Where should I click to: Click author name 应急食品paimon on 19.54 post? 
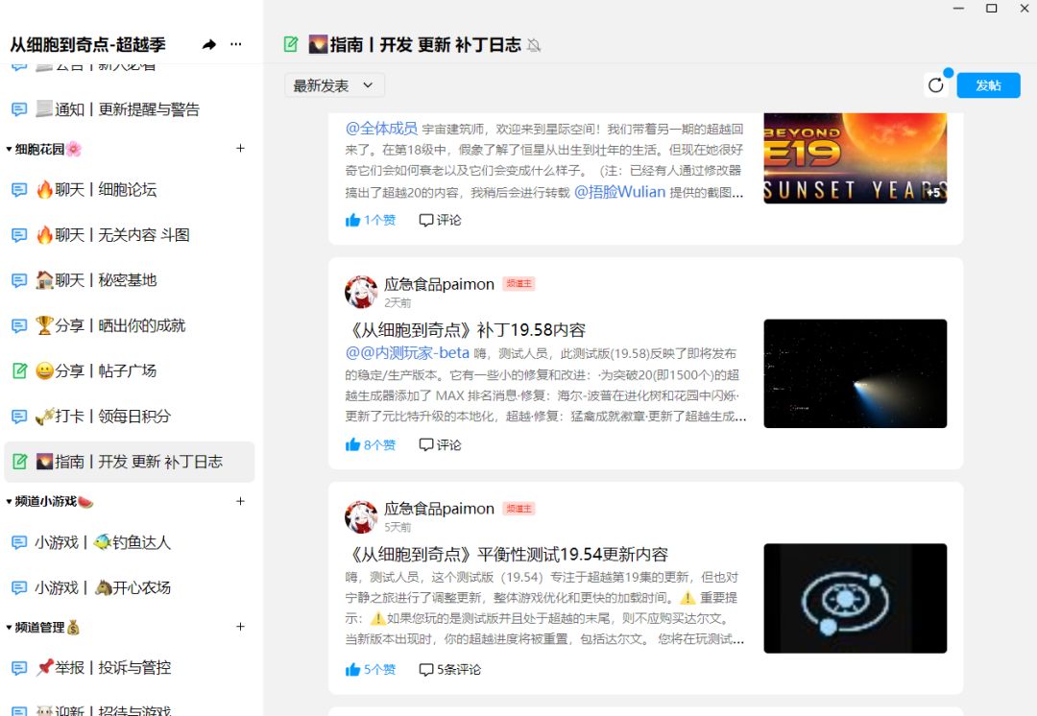tap(439, 509)
